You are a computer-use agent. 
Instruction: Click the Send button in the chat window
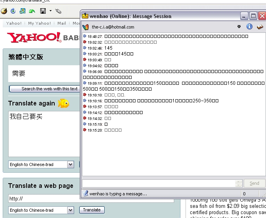click(x=254, y=183)
